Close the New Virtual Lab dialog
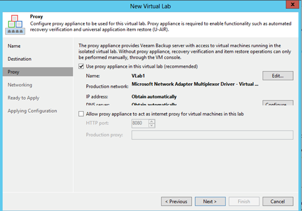 pyautogui.click(x=292, y=4)
